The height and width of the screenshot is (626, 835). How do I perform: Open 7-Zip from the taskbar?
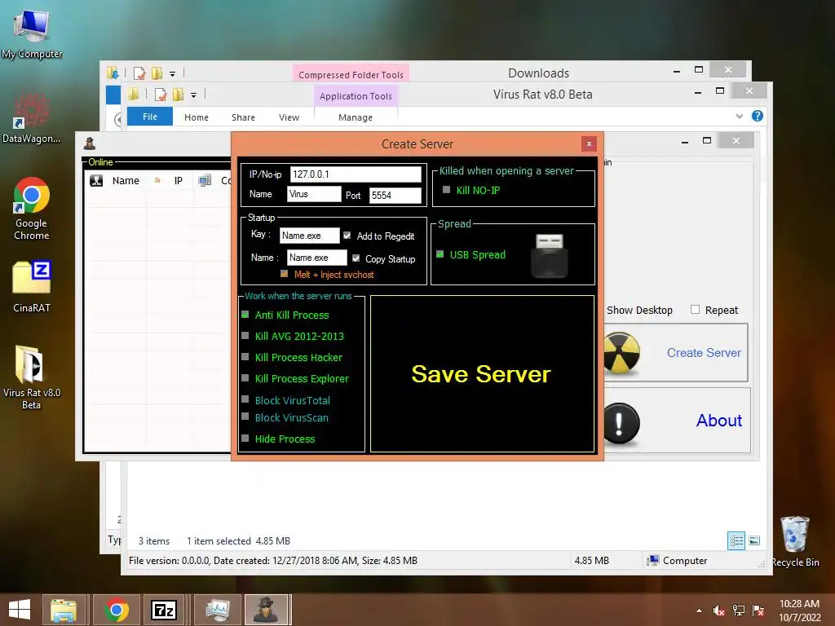[164, 610]
